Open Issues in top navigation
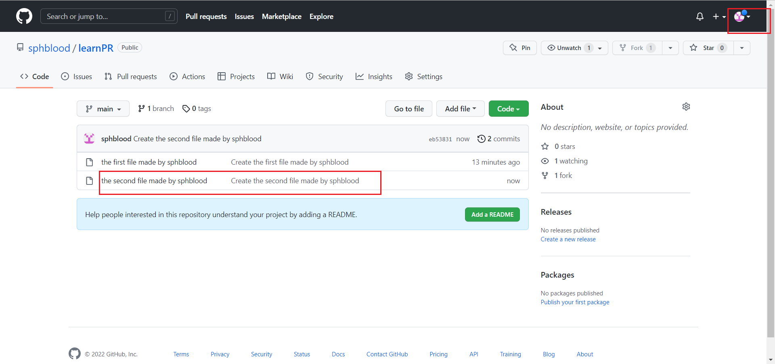Screen dimensions: 775x364 [244, 17]
